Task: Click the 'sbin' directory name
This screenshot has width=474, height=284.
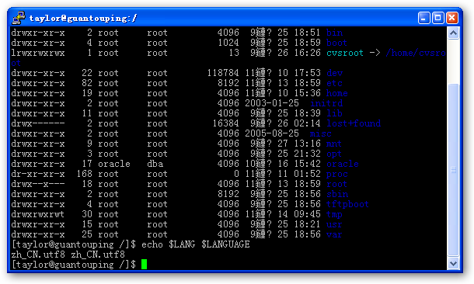Action: tap(337, 194)
